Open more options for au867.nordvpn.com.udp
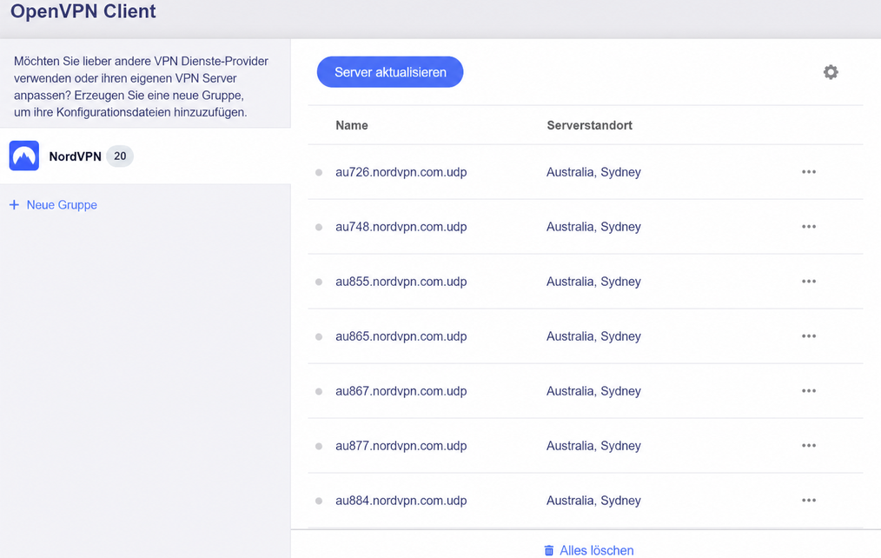Image resolution: width=881 pixels, height=558 pixels. (x=809, y=390)
